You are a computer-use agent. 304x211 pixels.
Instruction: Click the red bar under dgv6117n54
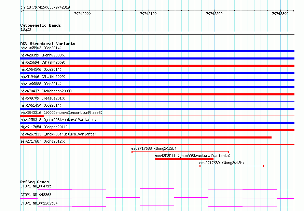(x=157, y=130)
